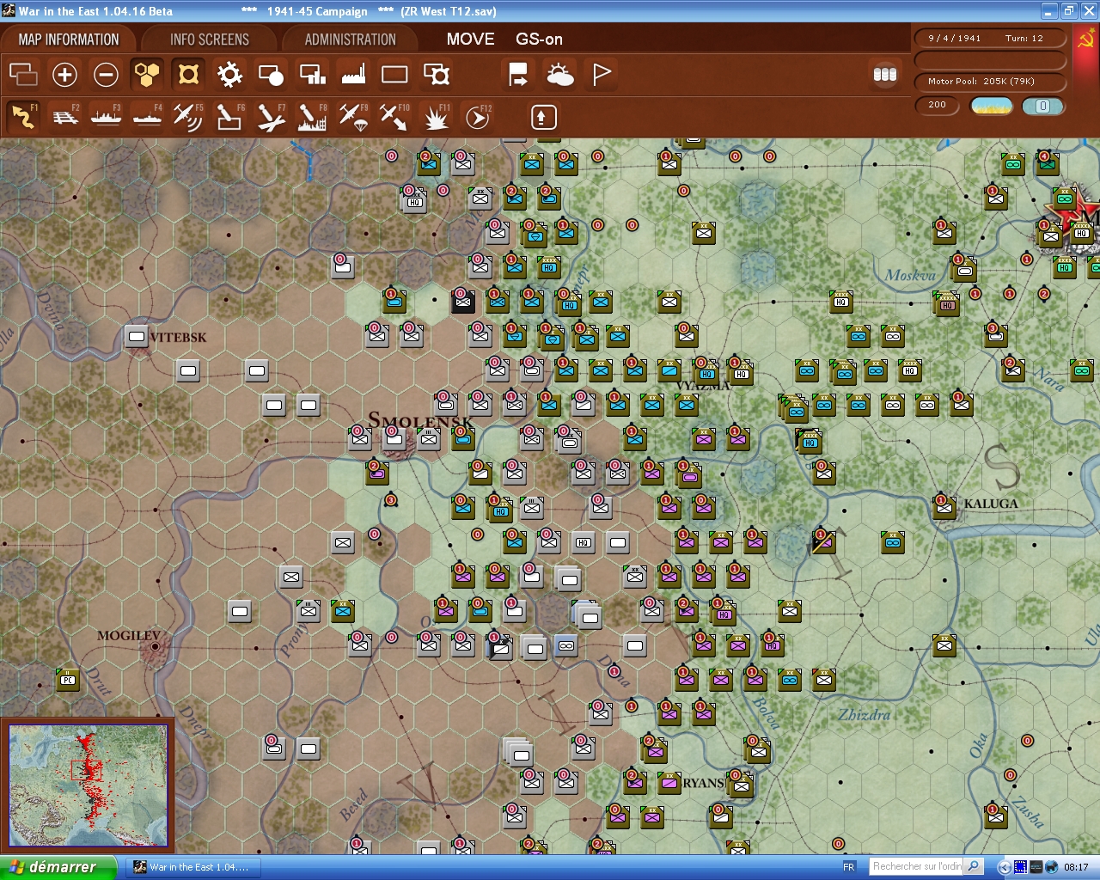
Task: Click the boxed up-arrow toolbar button
Action: [543, 117]
